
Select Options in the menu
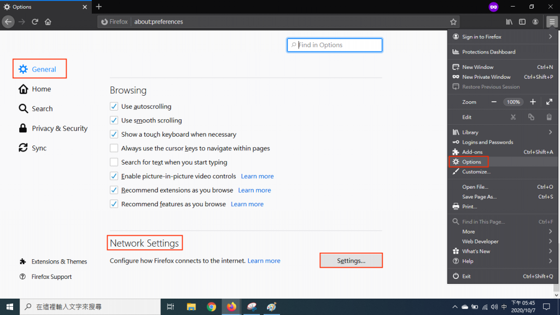[503, 162]
